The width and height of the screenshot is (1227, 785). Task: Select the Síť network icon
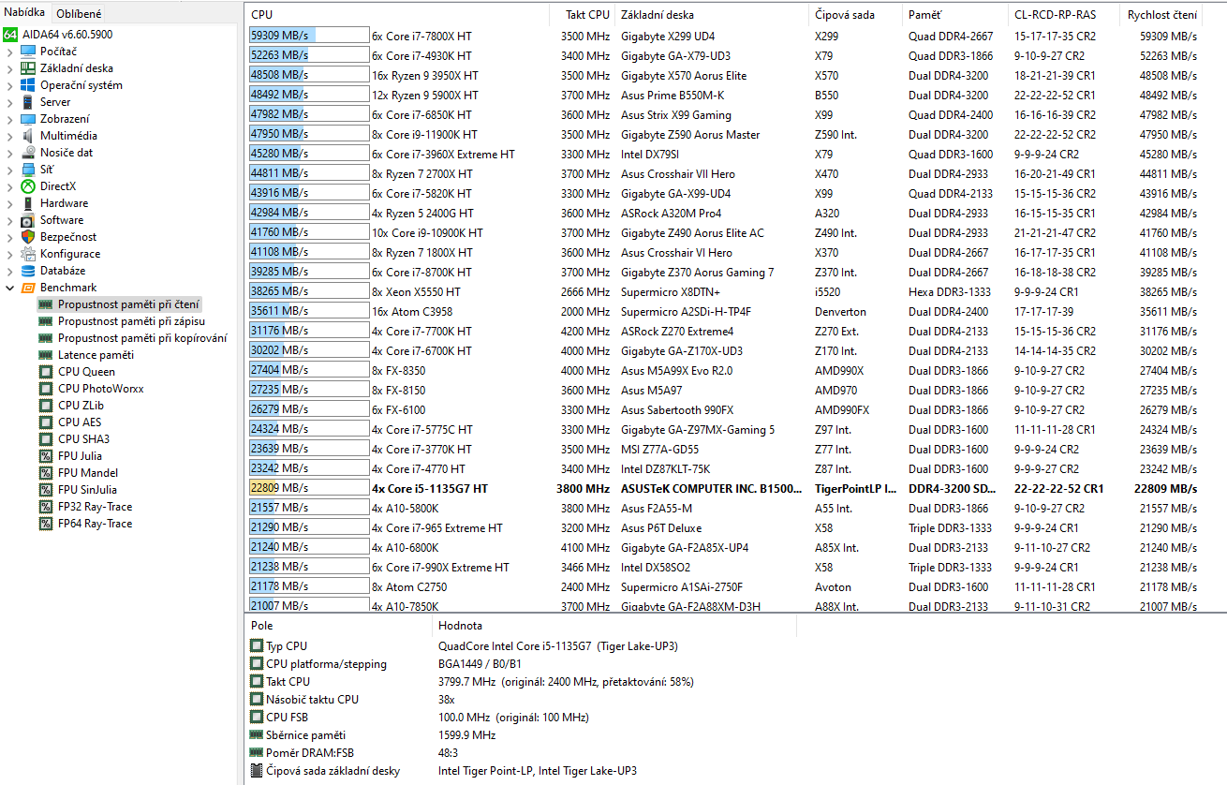coord(28,169)
